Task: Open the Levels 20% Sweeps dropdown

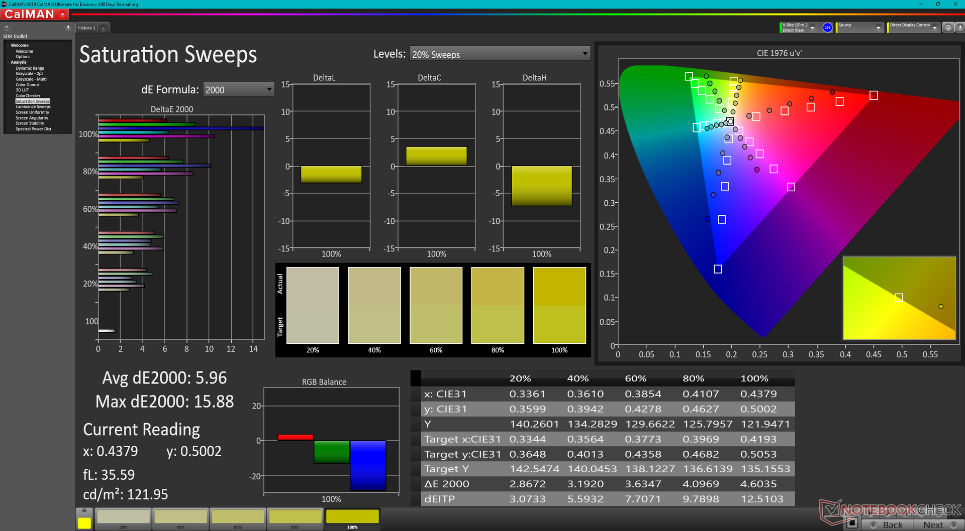Action: point(500,54)
